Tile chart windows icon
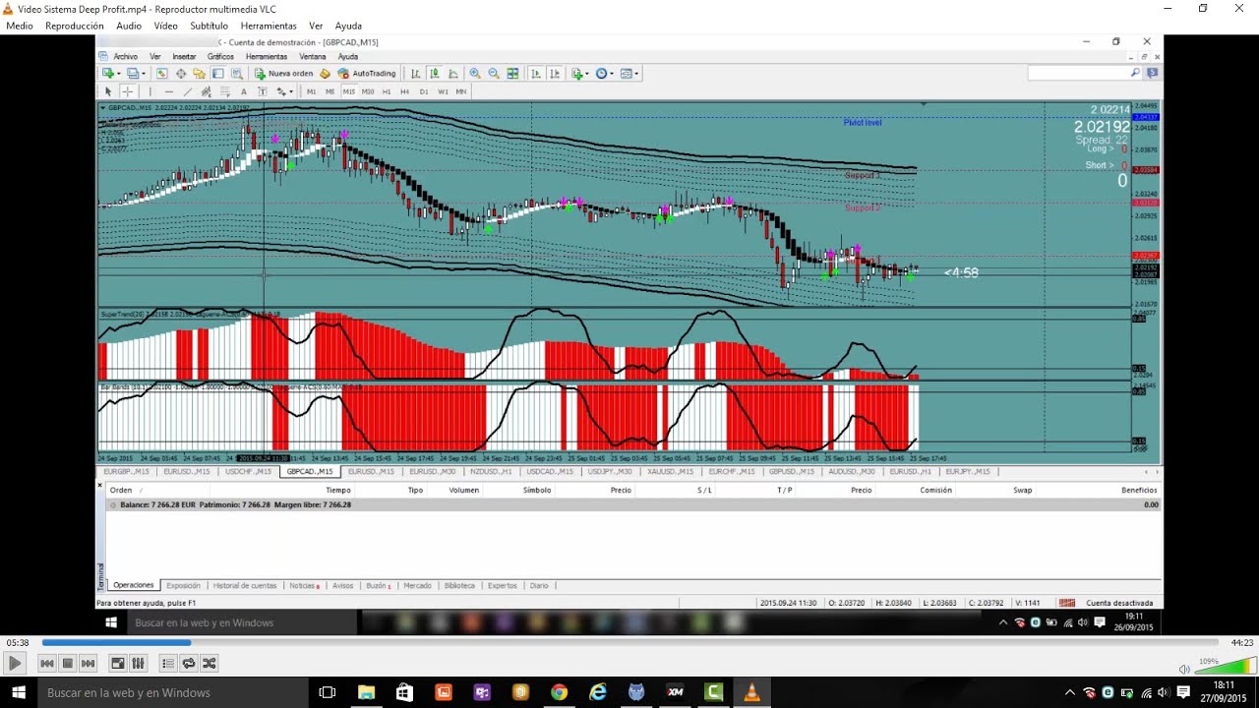1259x708 pixels. pos(512,74)
